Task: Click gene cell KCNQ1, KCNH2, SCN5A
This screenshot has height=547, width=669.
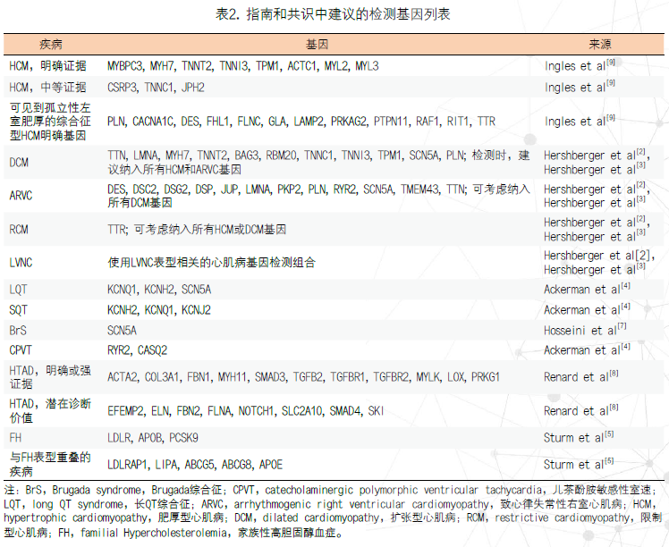Action: tap(159, 290)
